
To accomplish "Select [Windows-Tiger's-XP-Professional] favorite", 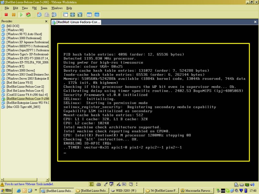I will click(25, 54).
